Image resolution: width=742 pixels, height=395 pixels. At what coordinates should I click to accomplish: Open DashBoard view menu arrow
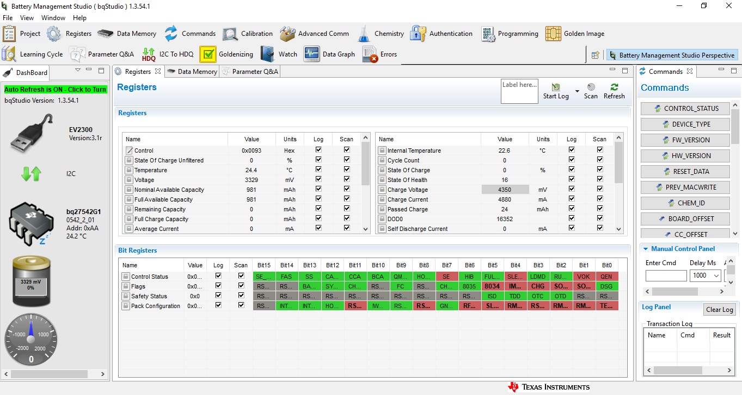point(78,70)
